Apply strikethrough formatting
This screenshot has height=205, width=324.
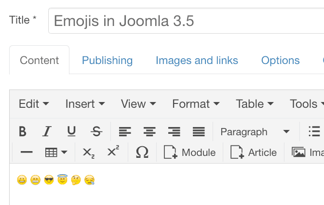click(x=96, y=131)
